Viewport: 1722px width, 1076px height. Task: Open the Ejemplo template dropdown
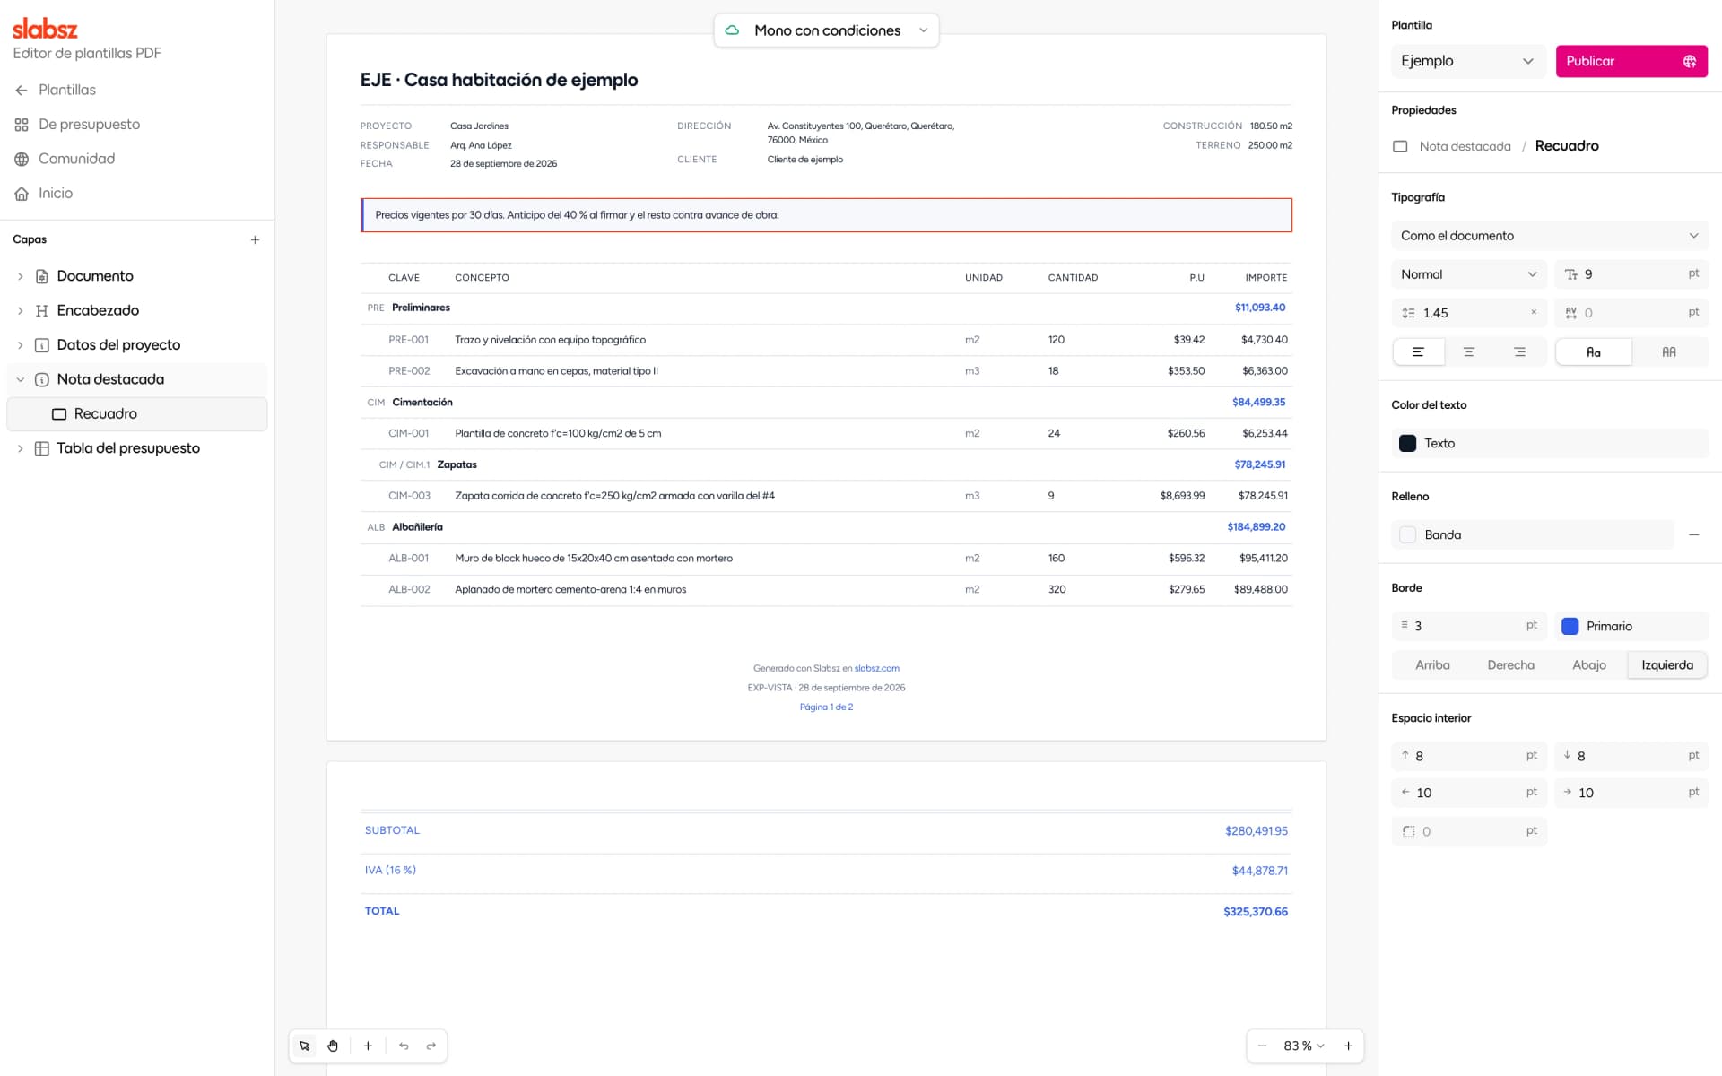click(x=1467, y=61)
